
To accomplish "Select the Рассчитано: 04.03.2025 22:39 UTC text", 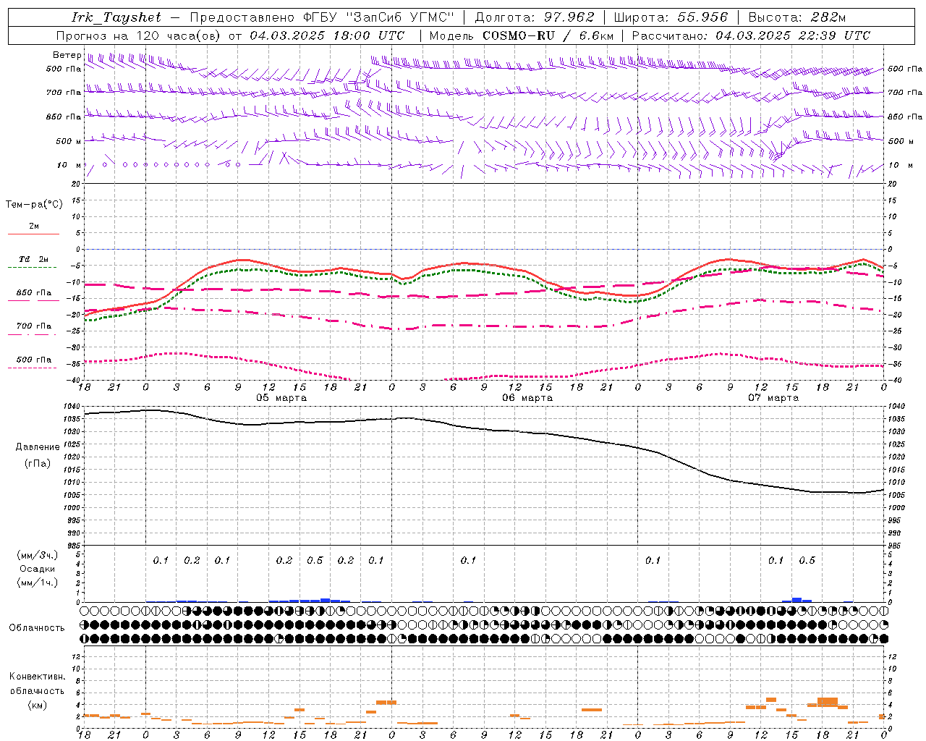I will 751,35.
